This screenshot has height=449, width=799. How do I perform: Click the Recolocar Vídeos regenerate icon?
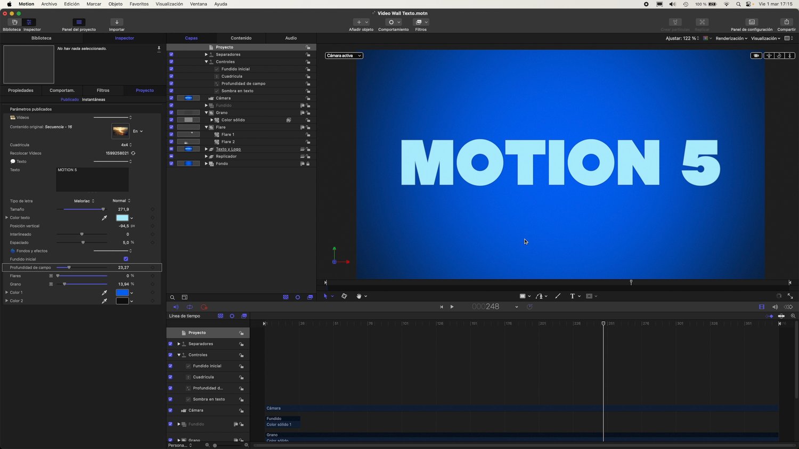pyautogui.click(x=133, y=153)
